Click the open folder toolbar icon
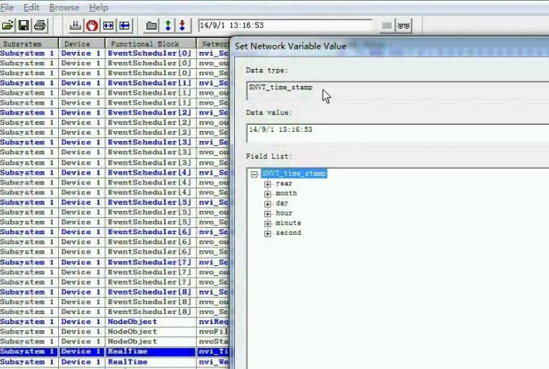Screen dimensions: 549x369 pos(8,26)
